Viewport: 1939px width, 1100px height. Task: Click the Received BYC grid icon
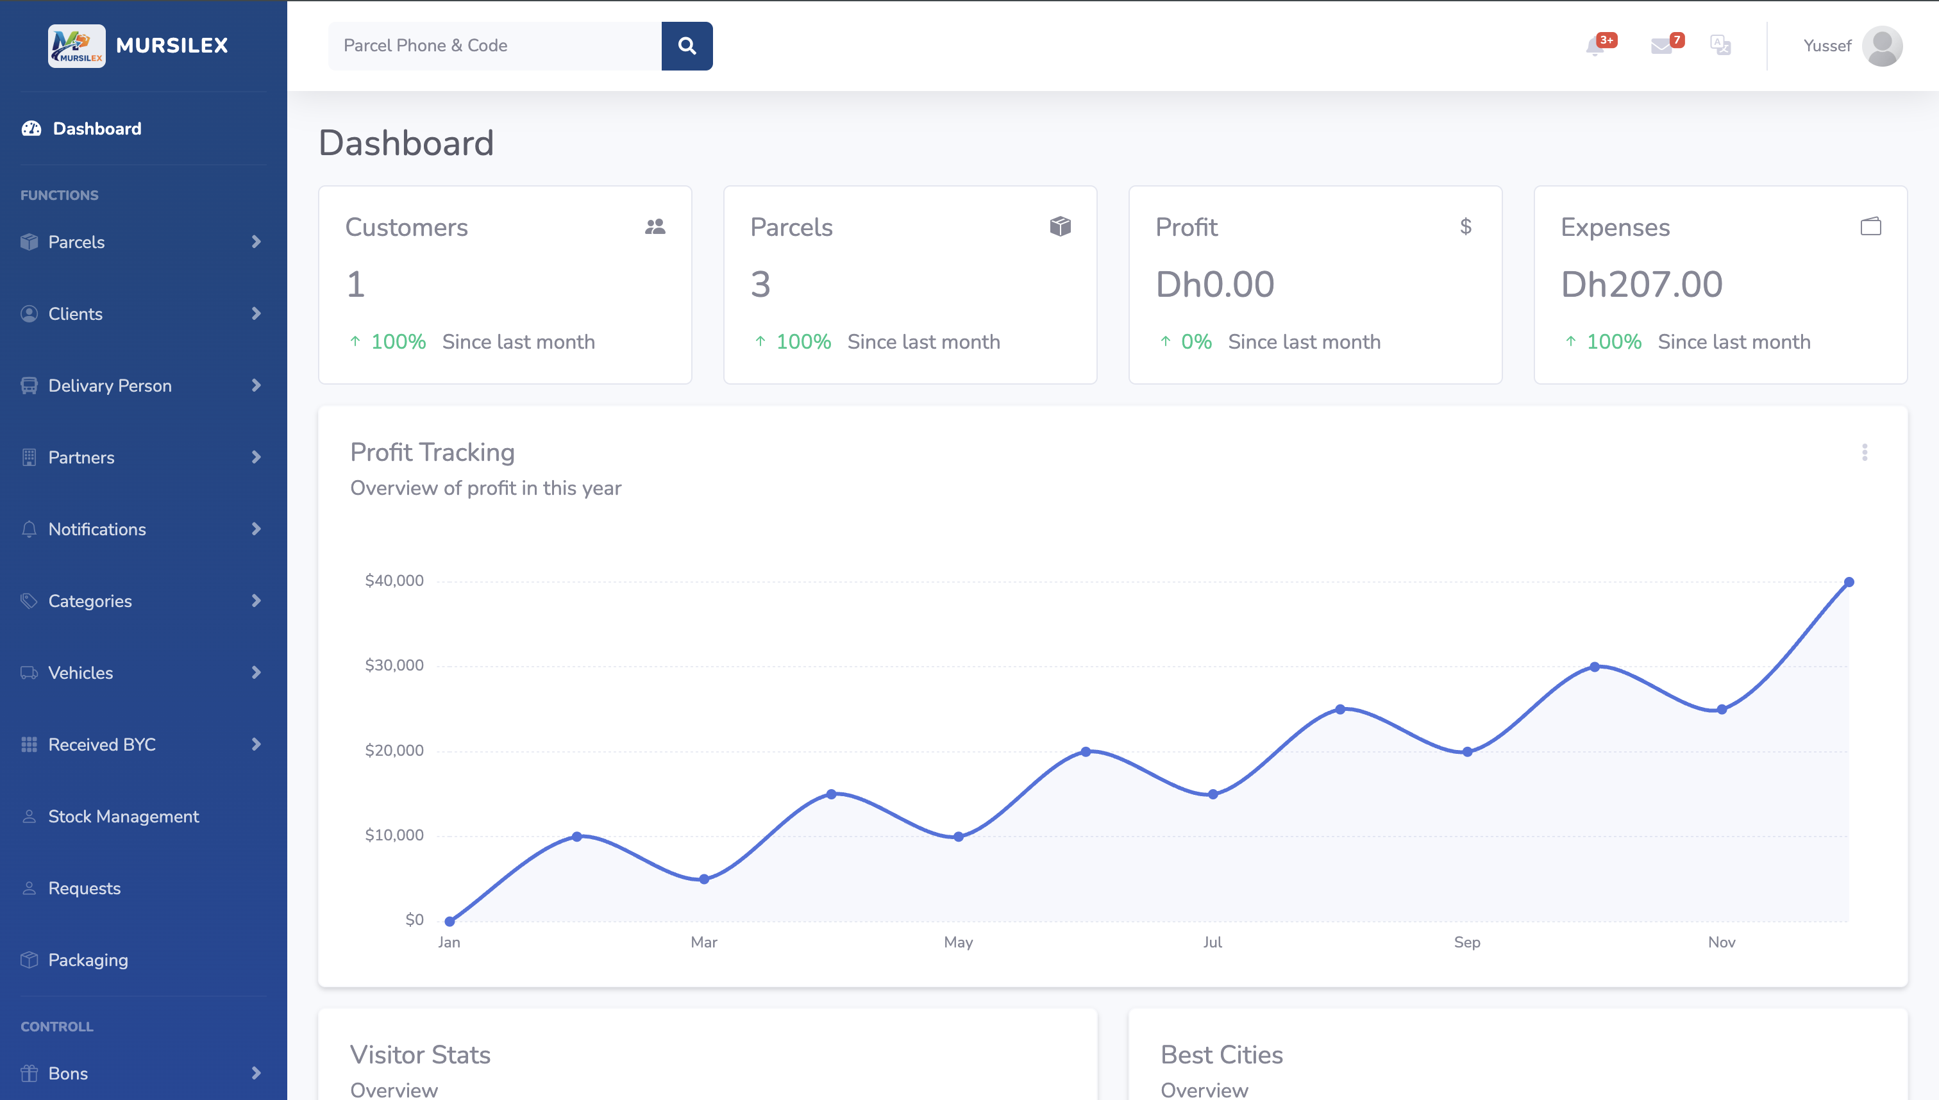(29, 744)
